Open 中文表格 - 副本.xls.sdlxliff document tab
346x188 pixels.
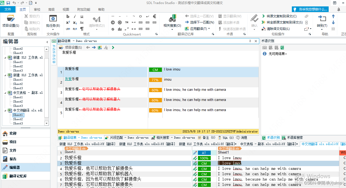pyautogui.click(x=269, y=144)
